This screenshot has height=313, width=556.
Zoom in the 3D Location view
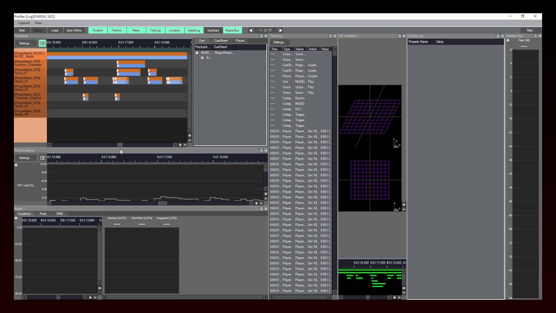point(404,205)
